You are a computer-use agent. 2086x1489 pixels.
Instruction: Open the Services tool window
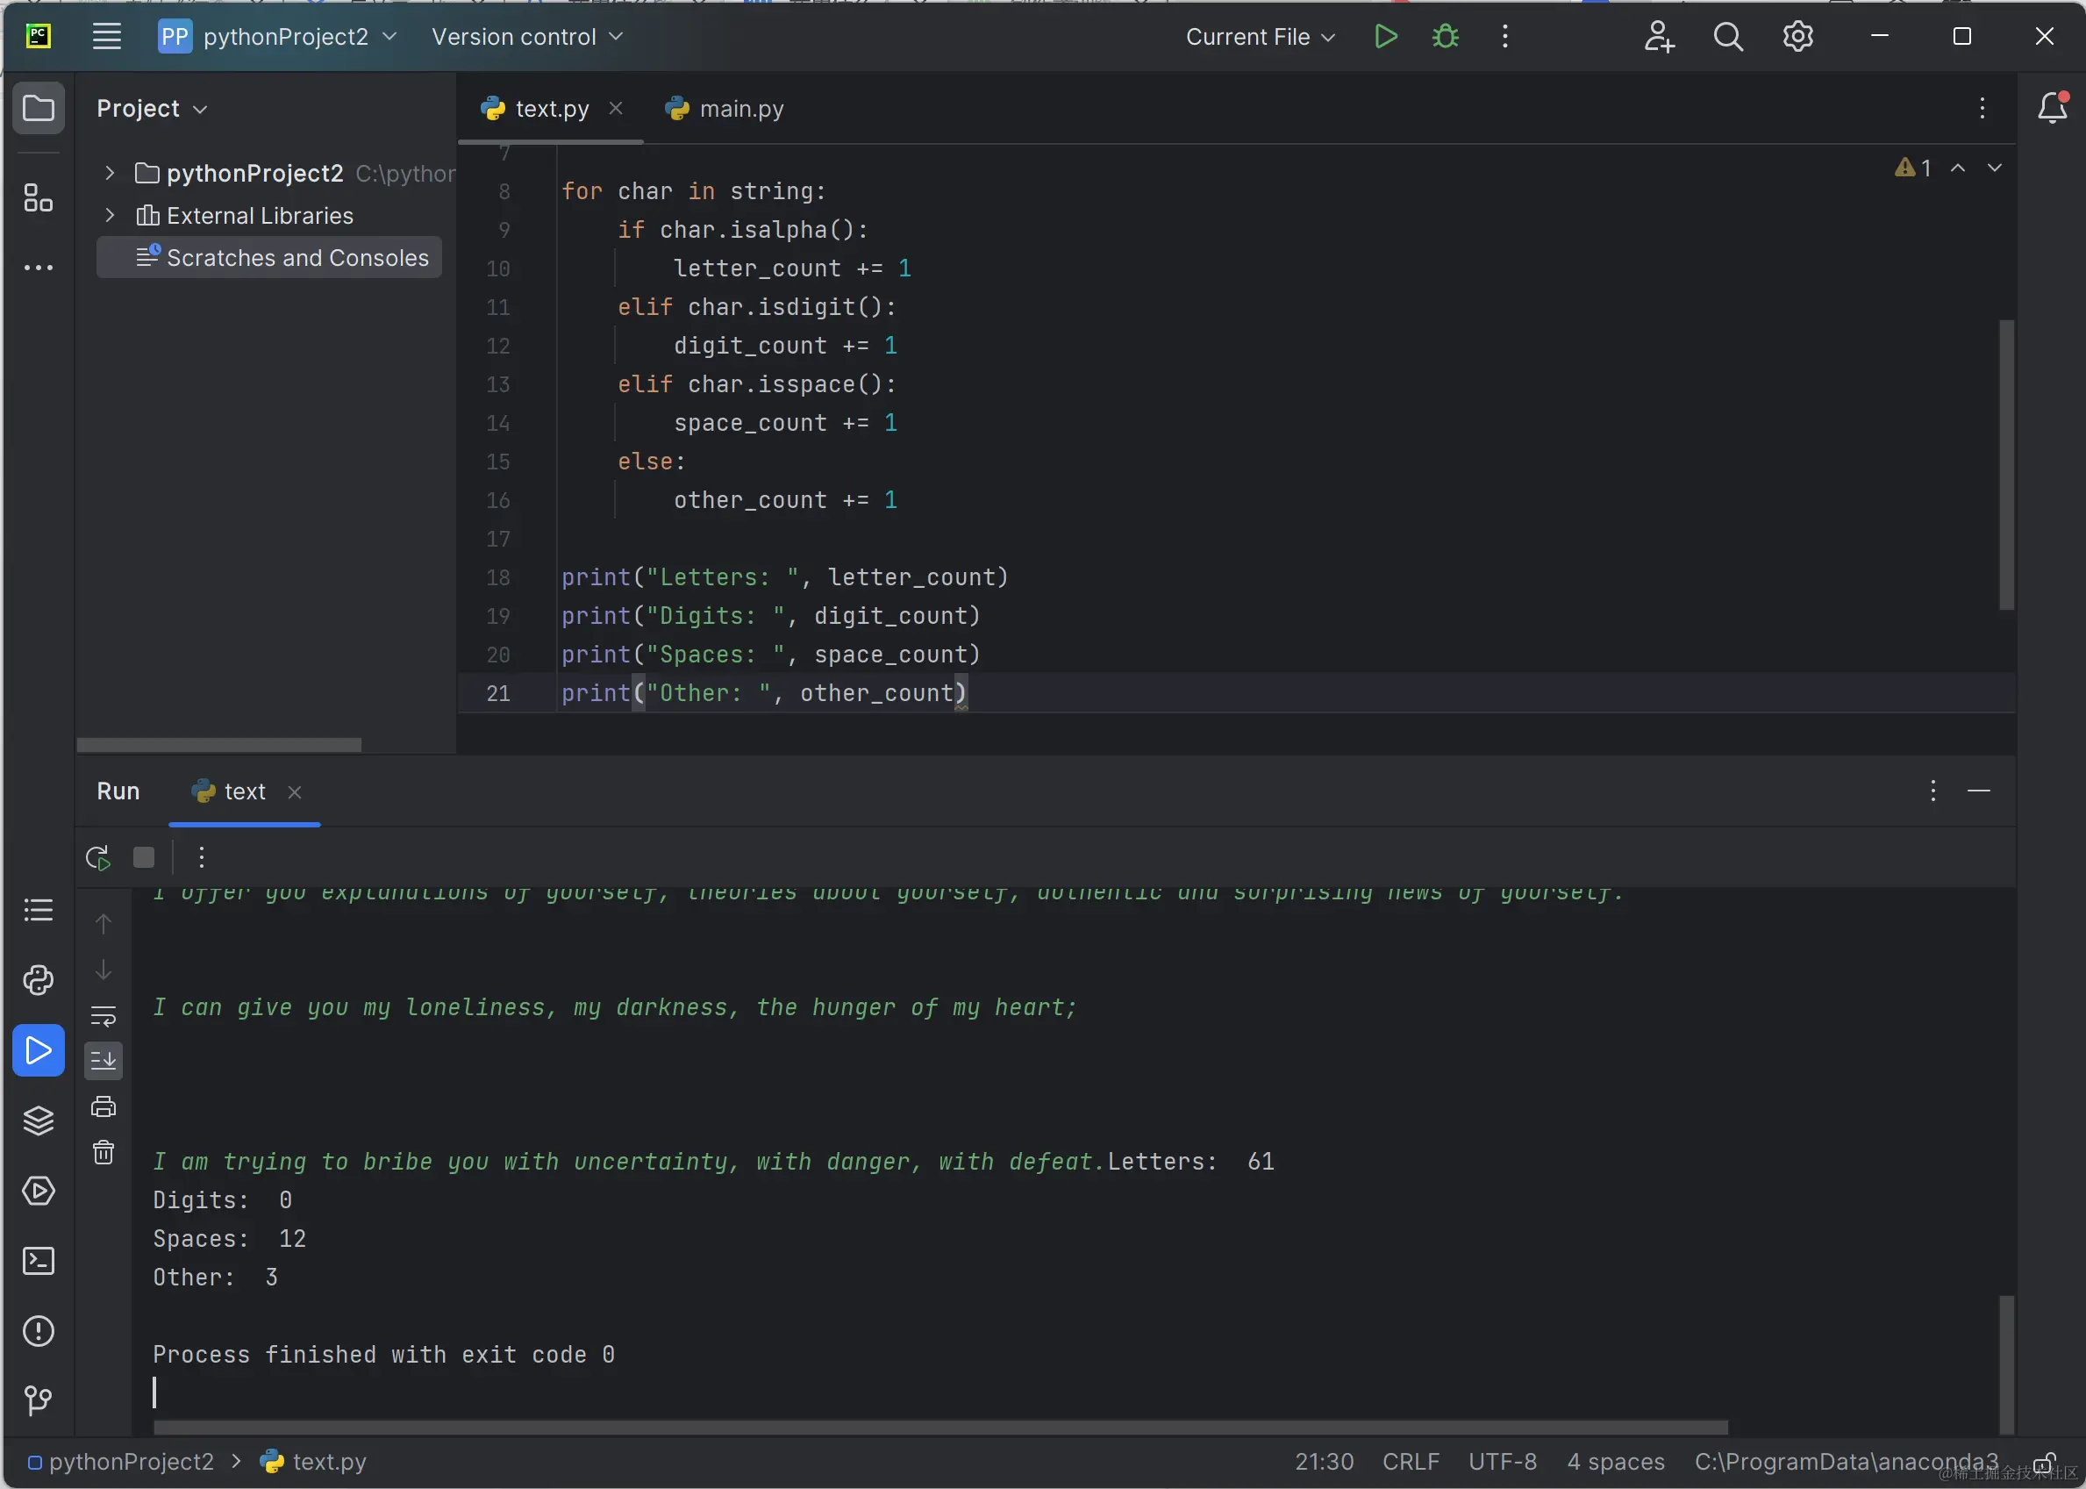tap(38, 1191)
